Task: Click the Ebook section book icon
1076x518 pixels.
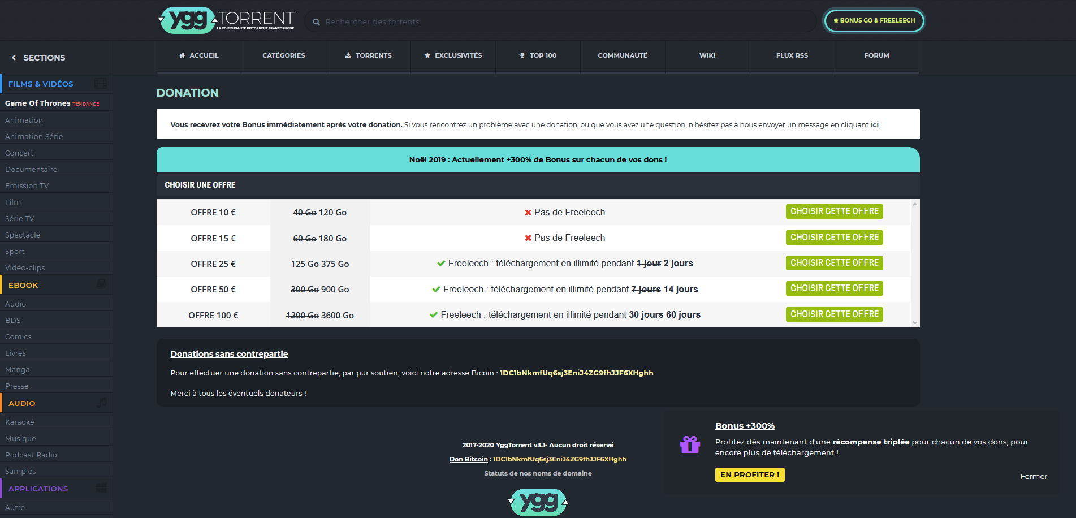Action: click(101, 284)
